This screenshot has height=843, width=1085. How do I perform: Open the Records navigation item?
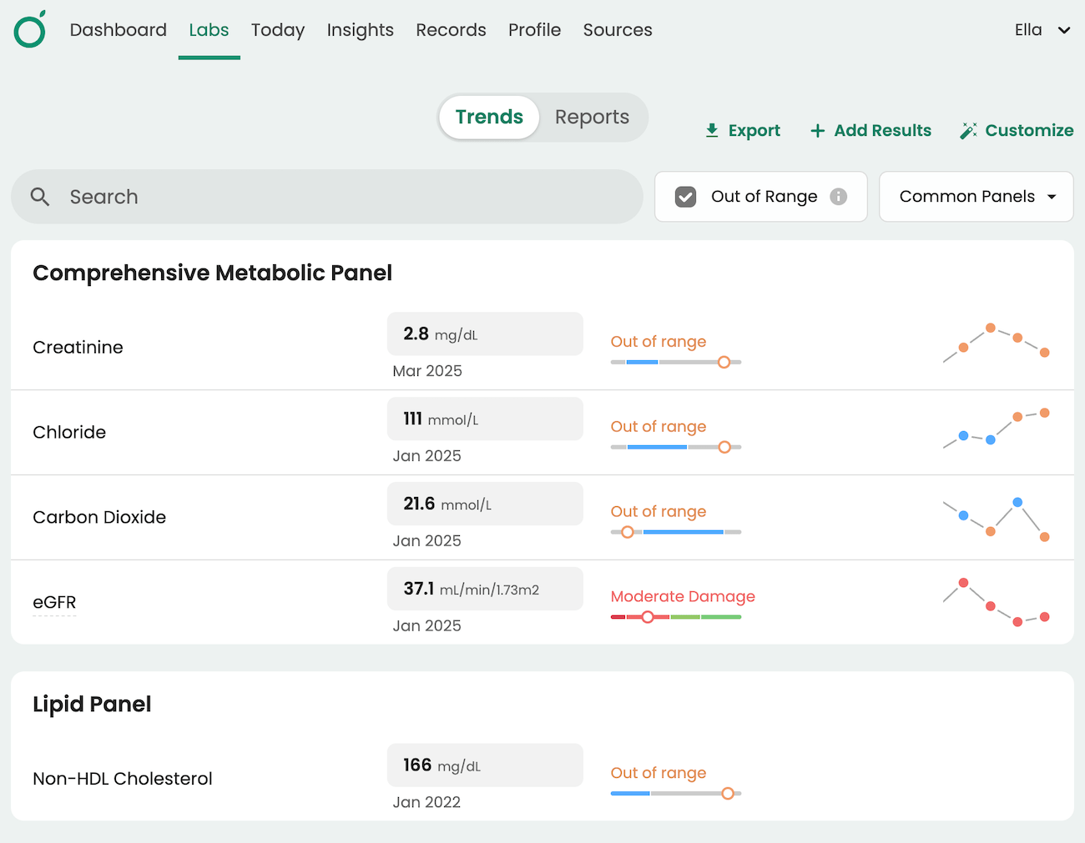(451, 30)
